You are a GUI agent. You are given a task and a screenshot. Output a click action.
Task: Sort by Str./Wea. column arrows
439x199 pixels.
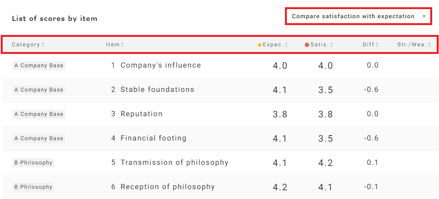(430, 45)
